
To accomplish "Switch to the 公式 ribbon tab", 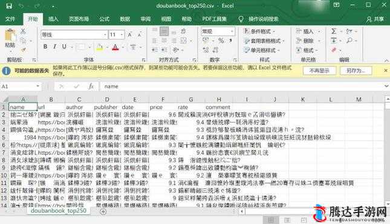I will [105, 19].
